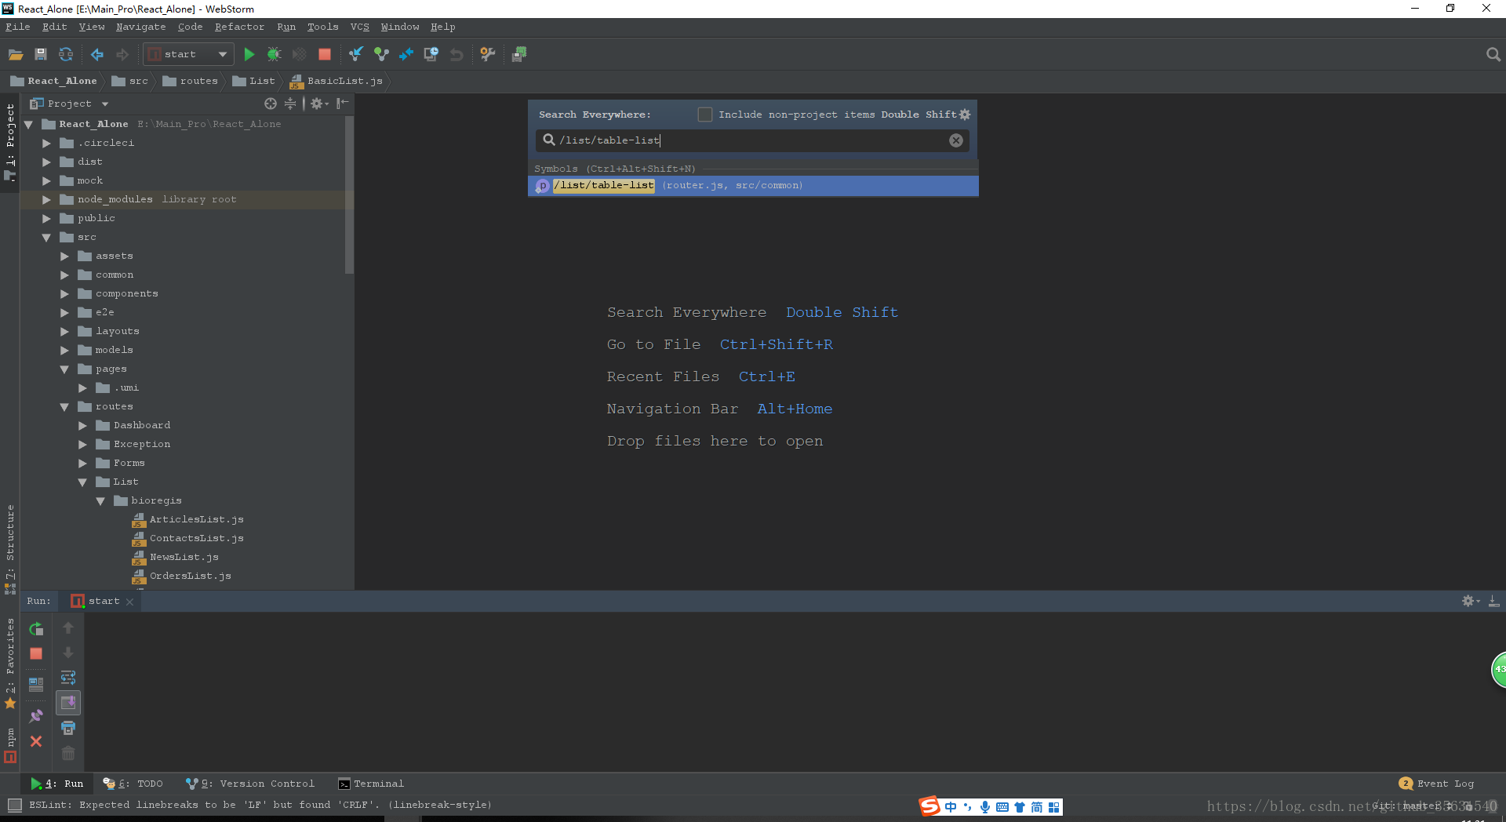
Task: Expand the node_modules folder
Action: pyautogui.click(x=46, y=199)
